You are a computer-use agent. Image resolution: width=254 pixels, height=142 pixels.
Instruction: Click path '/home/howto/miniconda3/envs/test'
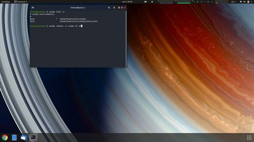tap(79, 21)
